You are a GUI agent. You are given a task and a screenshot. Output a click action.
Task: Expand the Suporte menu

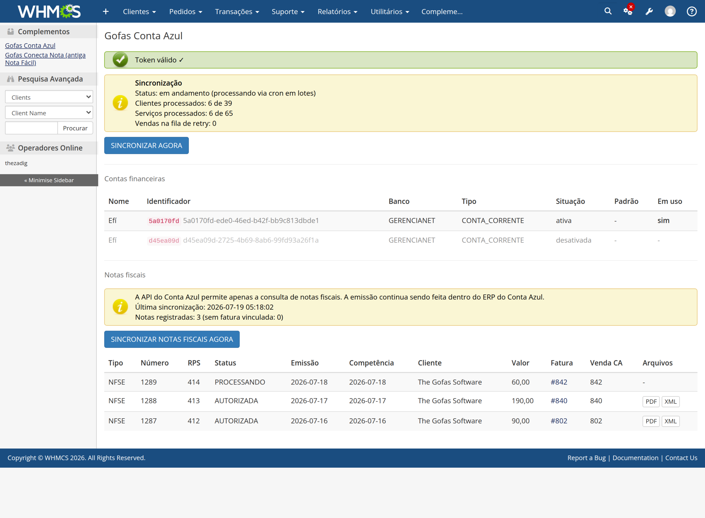point(288,12)
